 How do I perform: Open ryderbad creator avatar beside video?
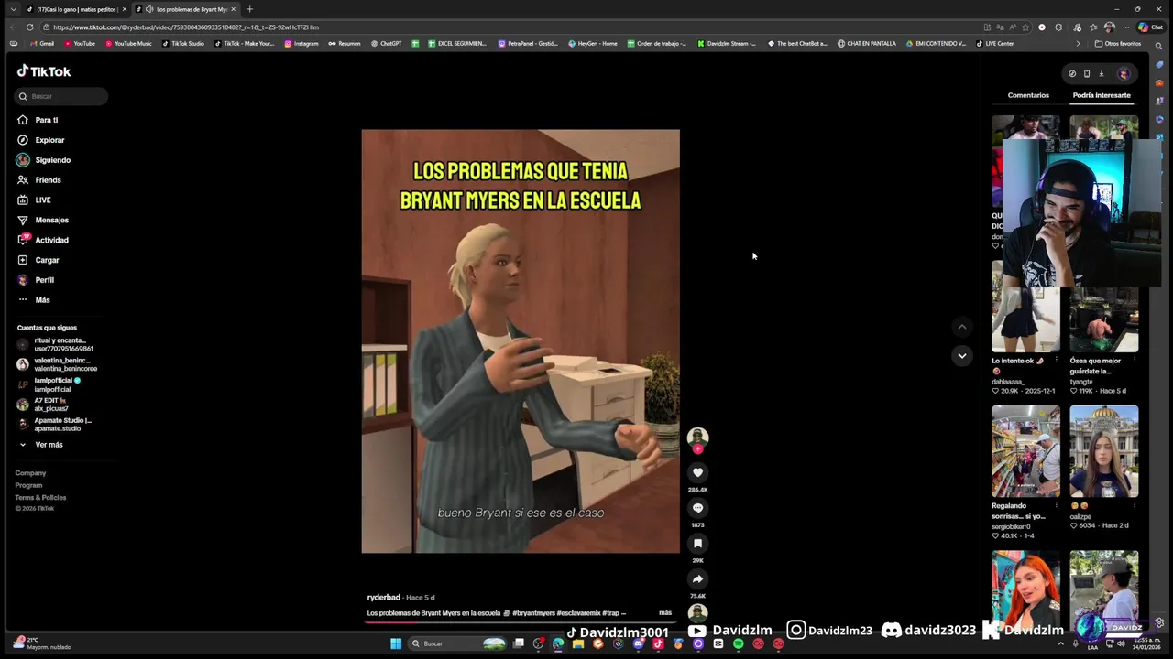(697, 437)
